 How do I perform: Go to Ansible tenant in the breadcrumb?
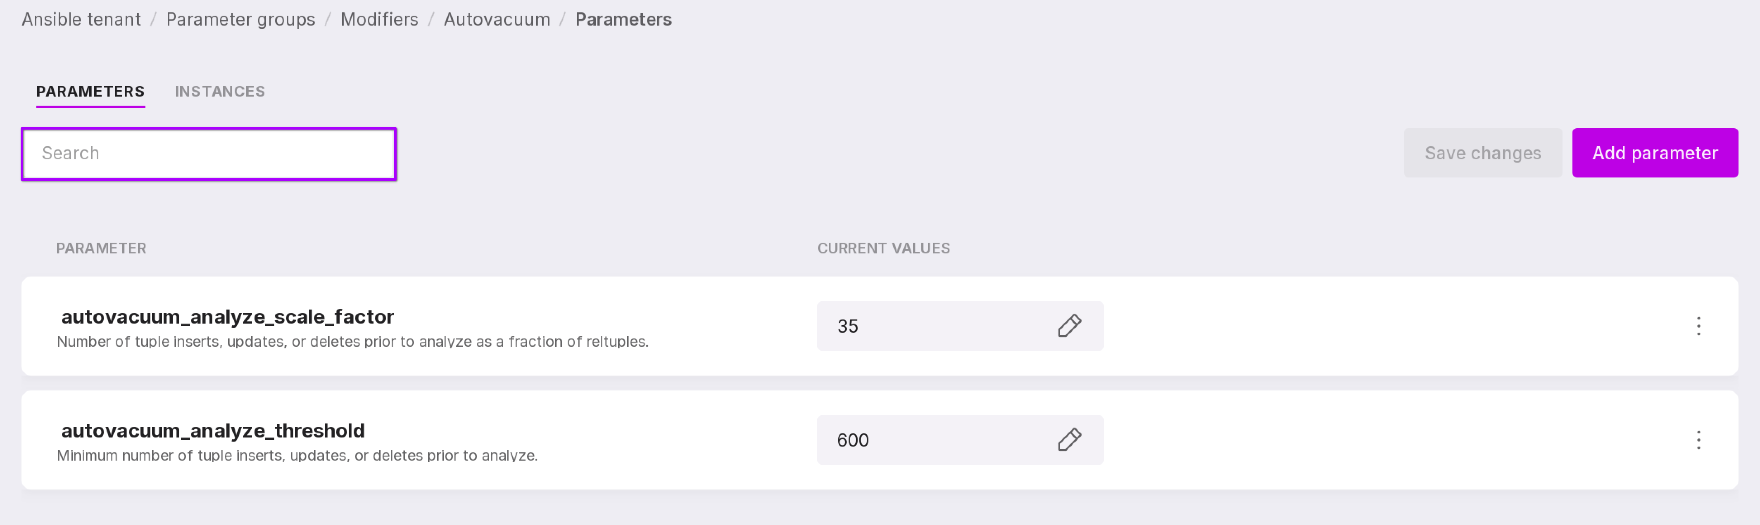81,19
